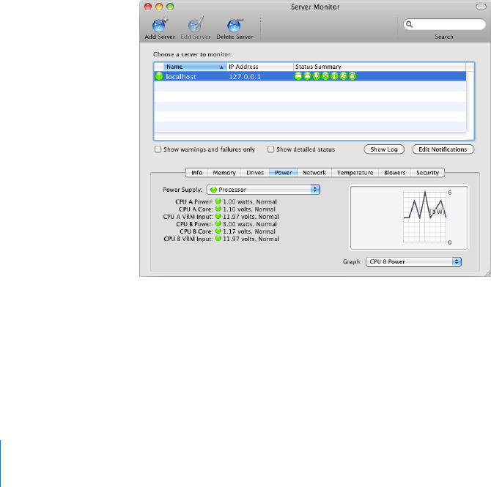Click the green indicator for CPU B VRM Input
The width and height of the screenshot is (491, 487).
tap(218, 239)
